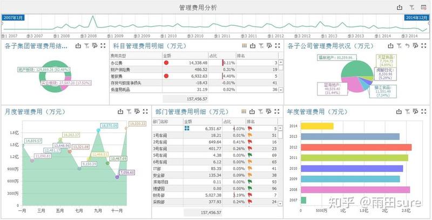
Task: Select the 办公费 row
Action: pyautogui.click(x=194, y=63)
